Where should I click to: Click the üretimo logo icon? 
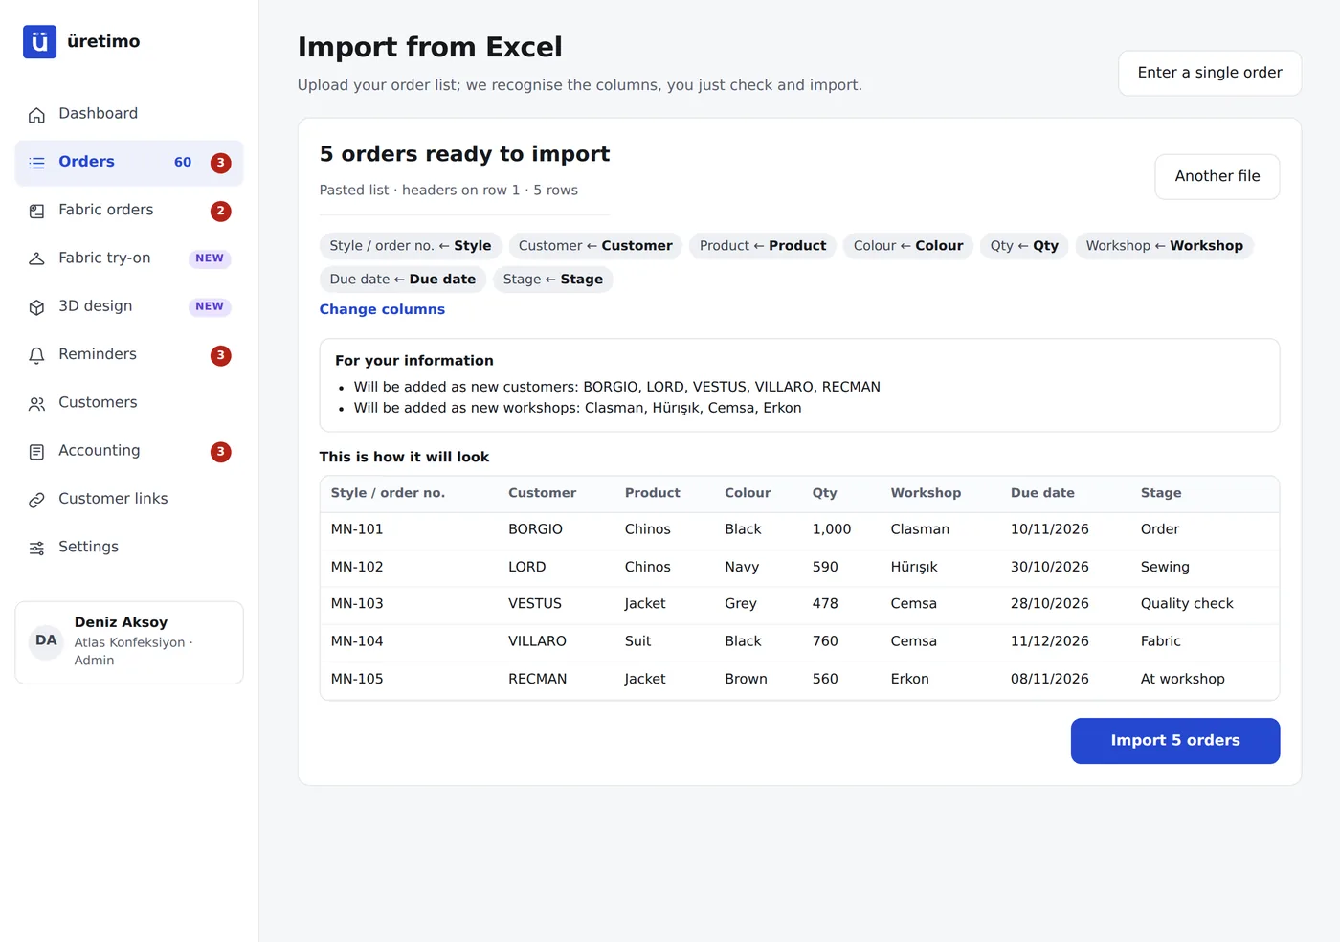[39, 41]
